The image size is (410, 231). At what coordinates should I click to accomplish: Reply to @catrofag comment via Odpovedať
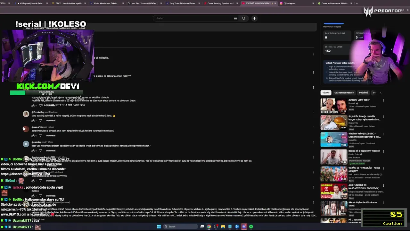pos(51,151)
